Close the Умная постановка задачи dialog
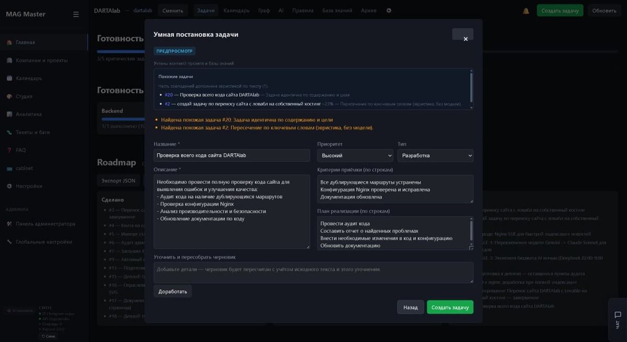The image size is (627, 342). coord(465,39)
